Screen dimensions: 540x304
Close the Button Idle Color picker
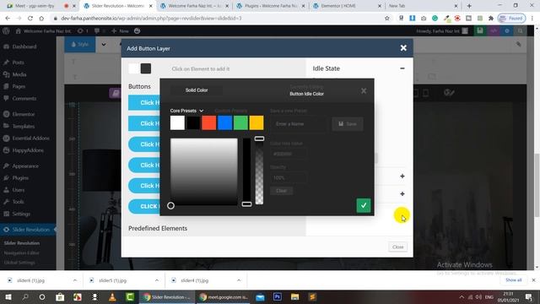[364, 90]
